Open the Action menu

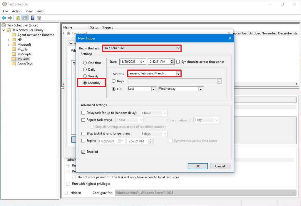(16, 11)
